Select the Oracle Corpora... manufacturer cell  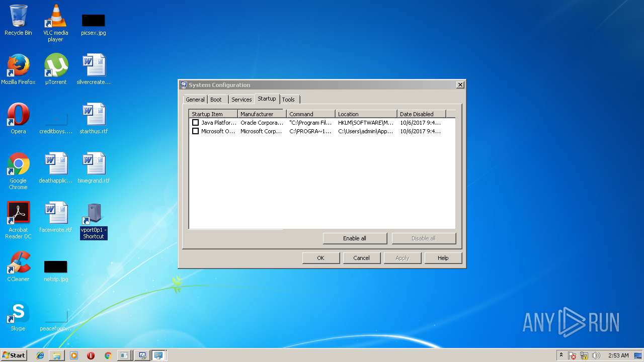point(262,123)
